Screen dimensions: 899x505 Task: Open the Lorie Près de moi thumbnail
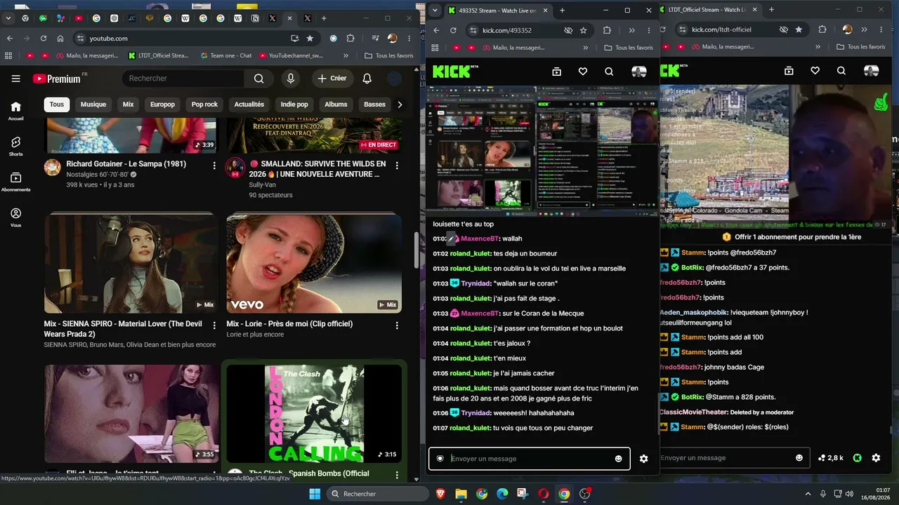click(314, 263)
